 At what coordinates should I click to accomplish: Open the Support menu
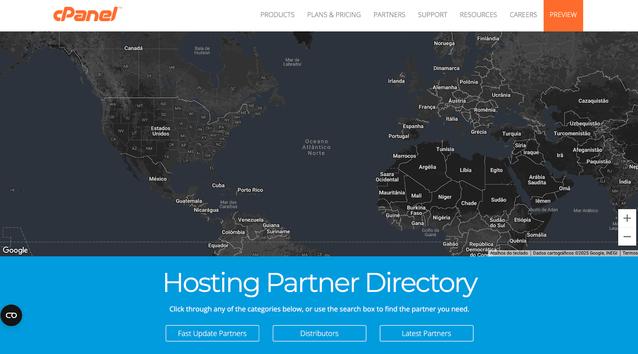click(x=432, y=15)
